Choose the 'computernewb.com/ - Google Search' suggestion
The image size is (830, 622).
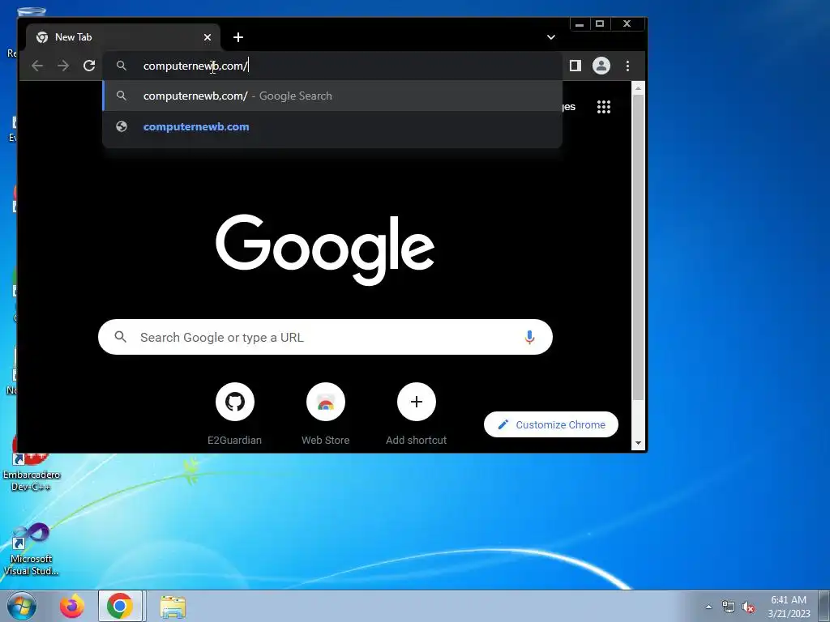click(332, 96)
